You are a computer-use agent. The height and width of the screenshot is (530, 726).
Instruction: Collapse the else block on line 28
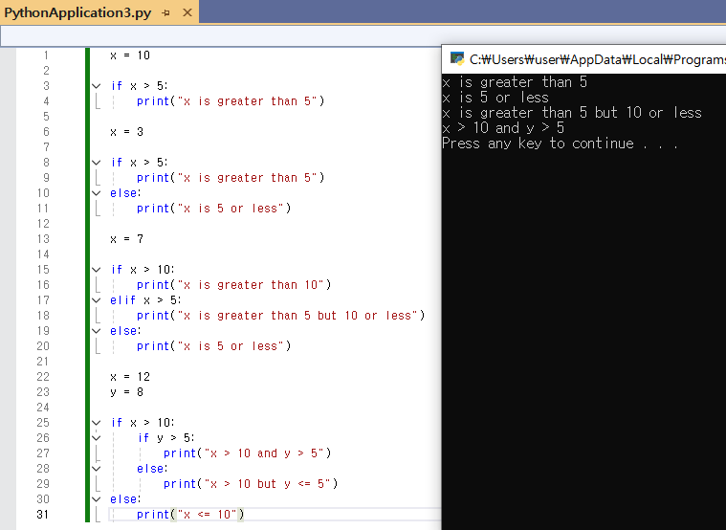click(x=97, y=468)
